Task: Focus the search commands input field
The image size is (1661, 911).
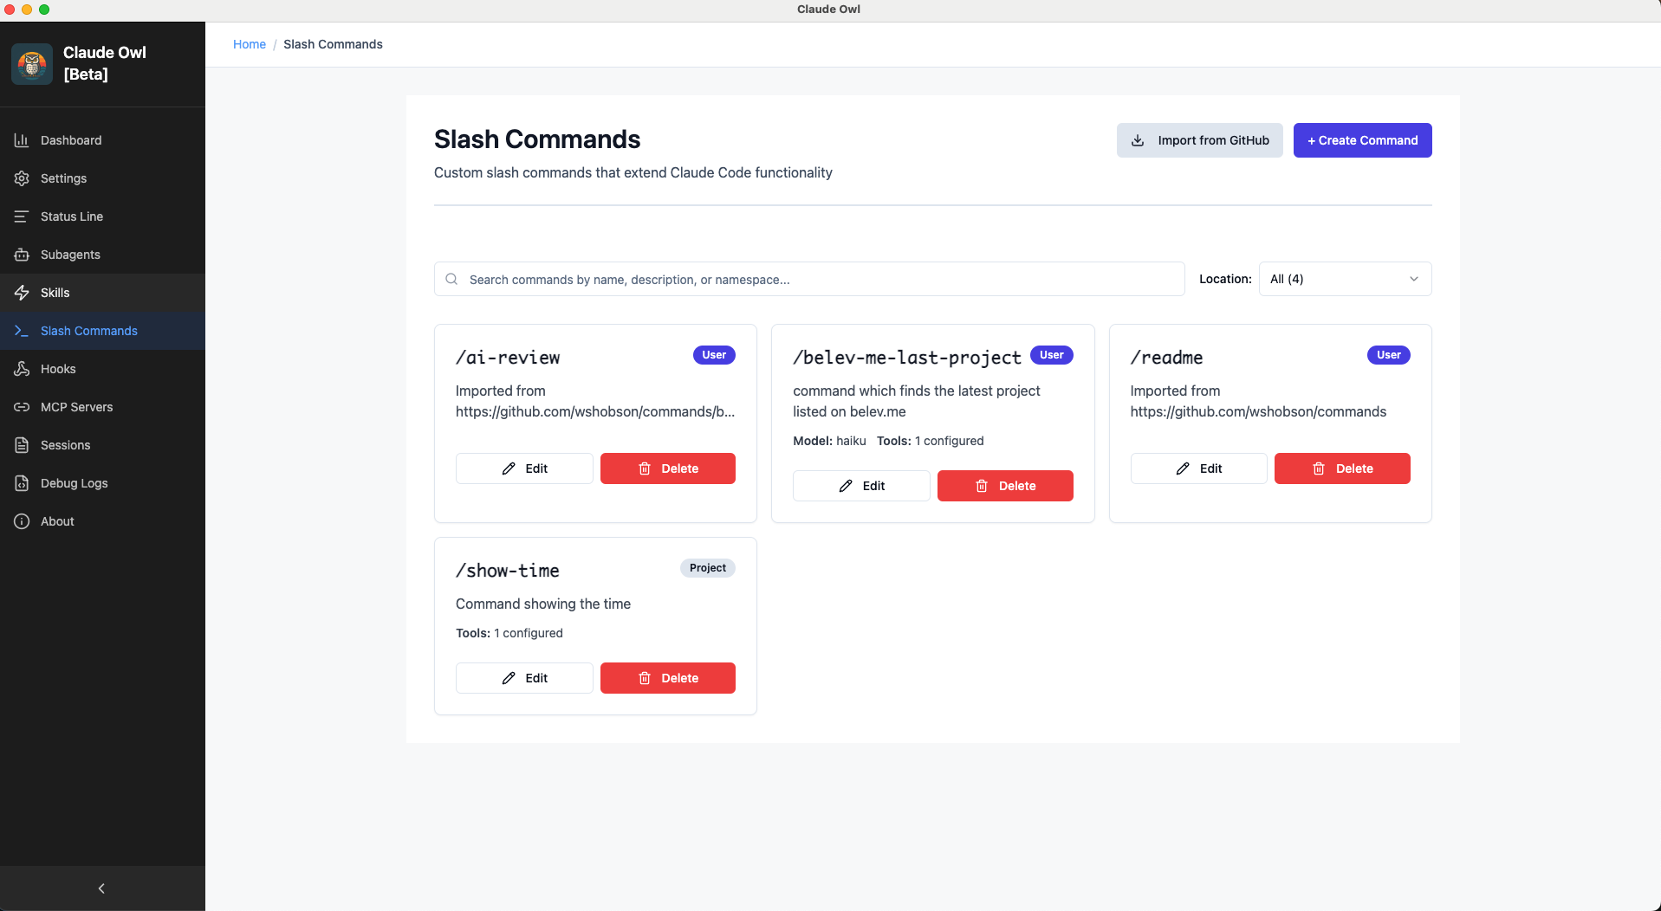Action: coord(809,279)
